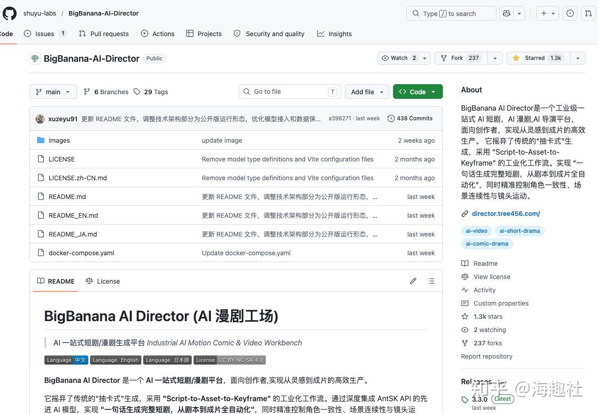The height and width of the screenshot is (414, 598).
Task: Open commit a396271
Action: 339,118
